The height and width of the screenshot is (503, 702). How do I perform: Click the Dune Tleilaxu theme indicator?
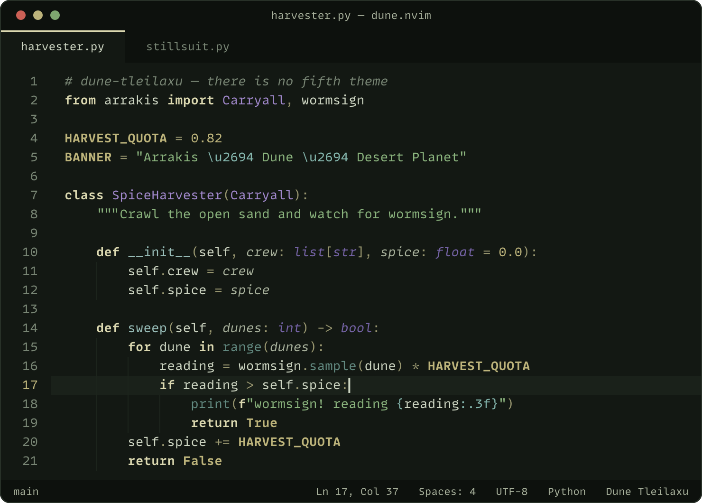point(647,492)
